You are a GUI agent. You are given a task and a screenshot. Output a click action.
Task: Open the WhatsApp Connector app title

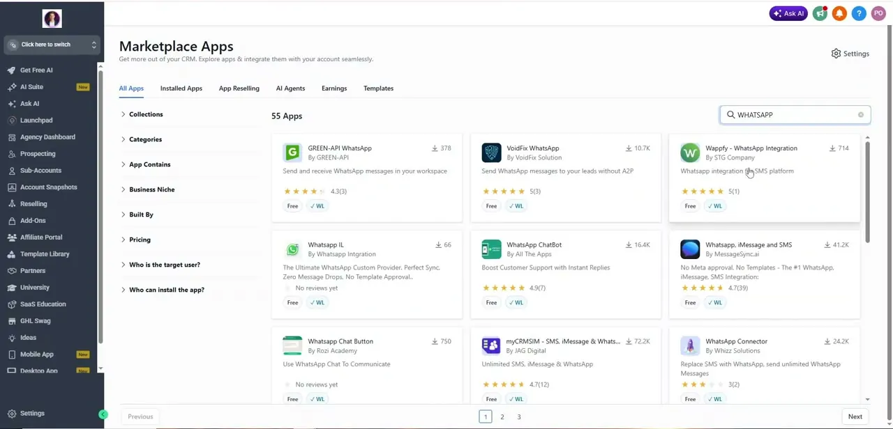[736, 341]
